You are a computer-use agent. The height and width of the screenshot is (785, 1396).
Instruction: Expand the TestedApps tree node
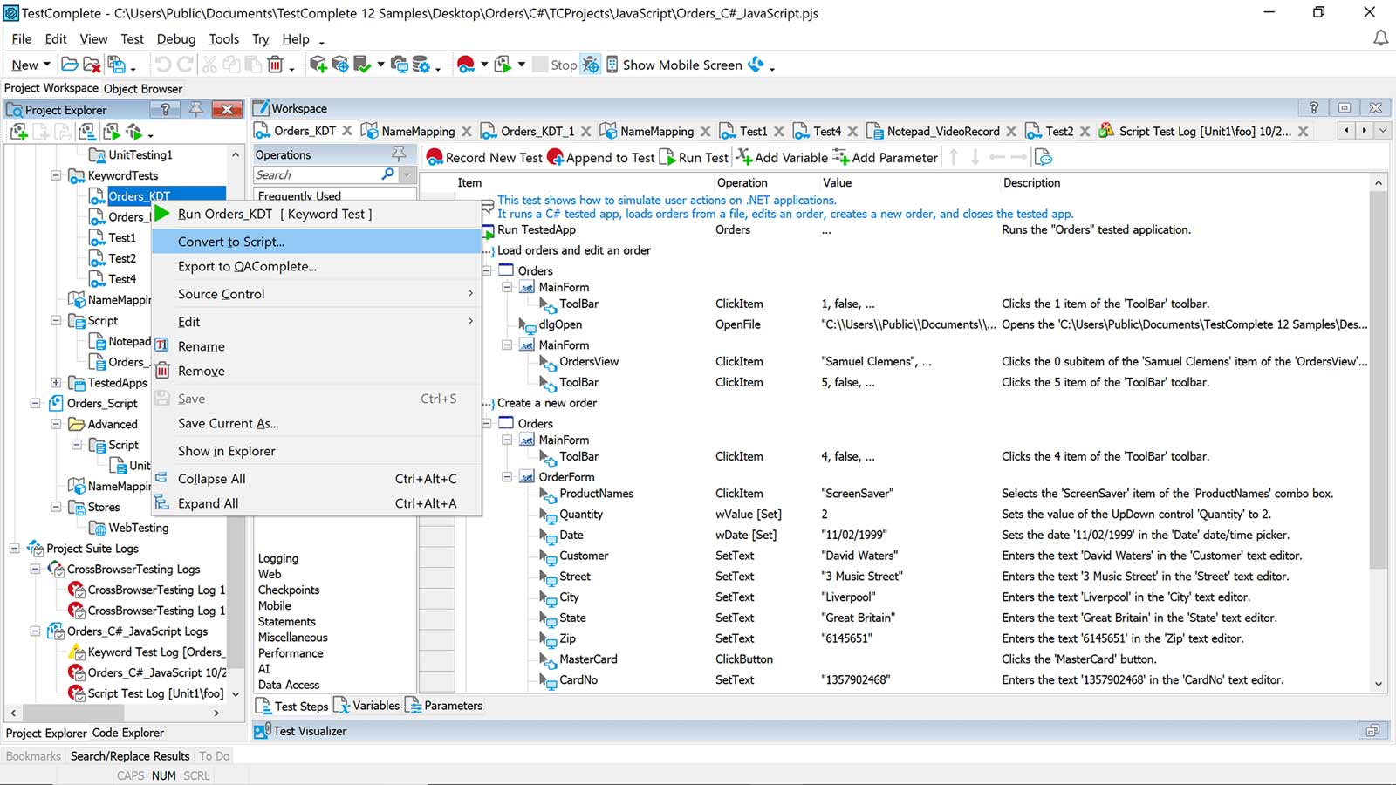coord(56,383)
